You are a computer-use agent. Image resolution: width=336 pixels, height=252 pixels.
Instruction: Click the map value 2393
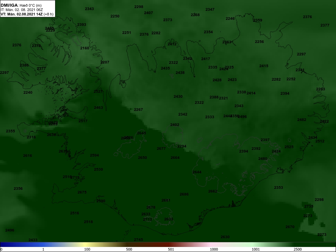(82, 25)
